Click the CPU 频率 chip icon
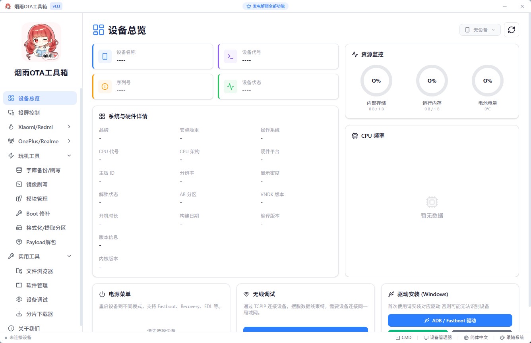 [x=355, y=136]
